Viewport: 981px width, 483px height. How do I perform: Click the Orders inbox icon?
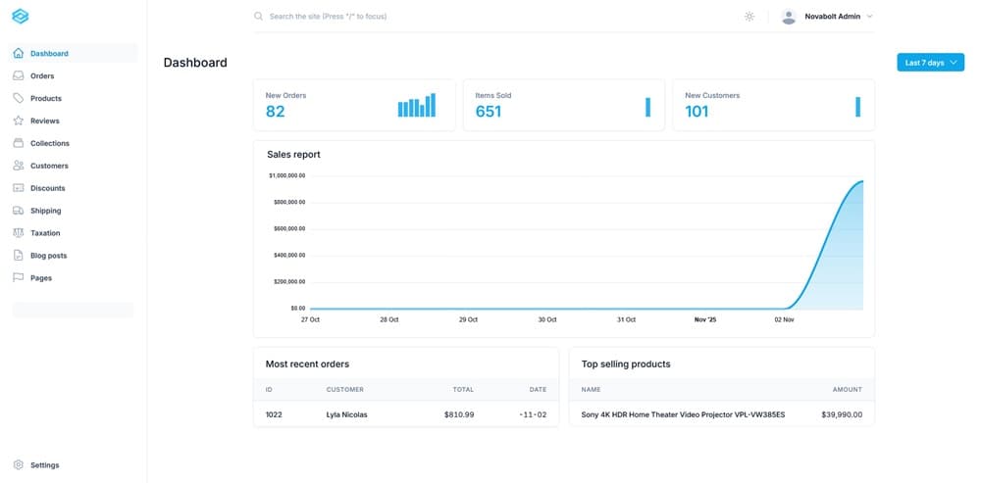pos(19,76)
